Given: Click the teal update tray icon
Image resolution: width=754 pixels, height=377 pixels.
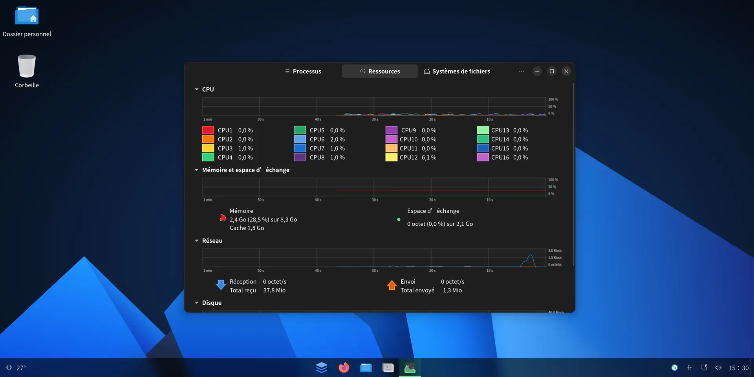Looking at the screenshot, I should (x=675, y=368).
